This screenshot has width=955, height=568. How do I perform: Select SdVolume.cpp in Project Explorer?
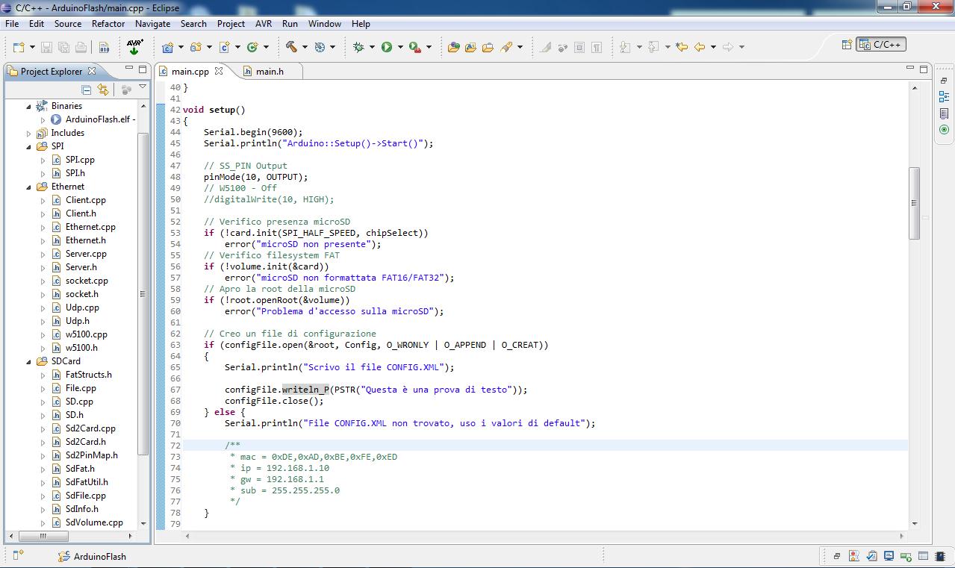pos(94,522)
